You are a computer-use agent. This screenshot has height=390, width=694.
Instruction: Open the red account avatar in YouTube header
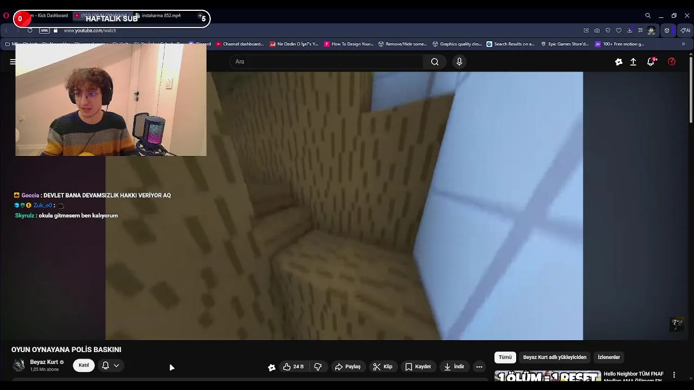click(672, 62)
